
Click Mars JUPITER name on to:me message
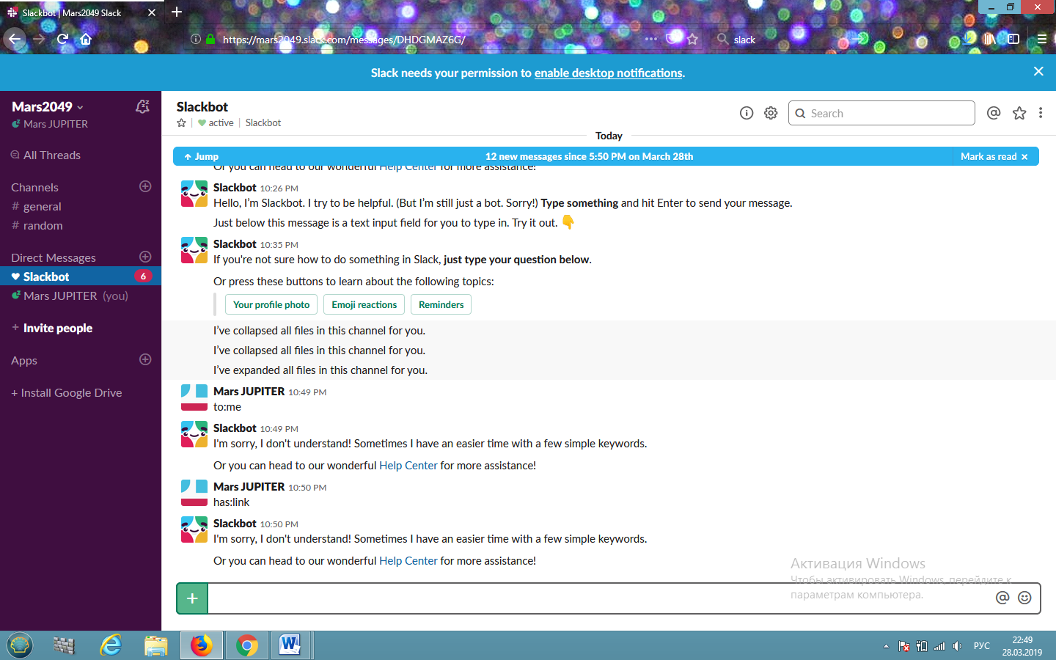pyautogui.click(x=249, y=392)
